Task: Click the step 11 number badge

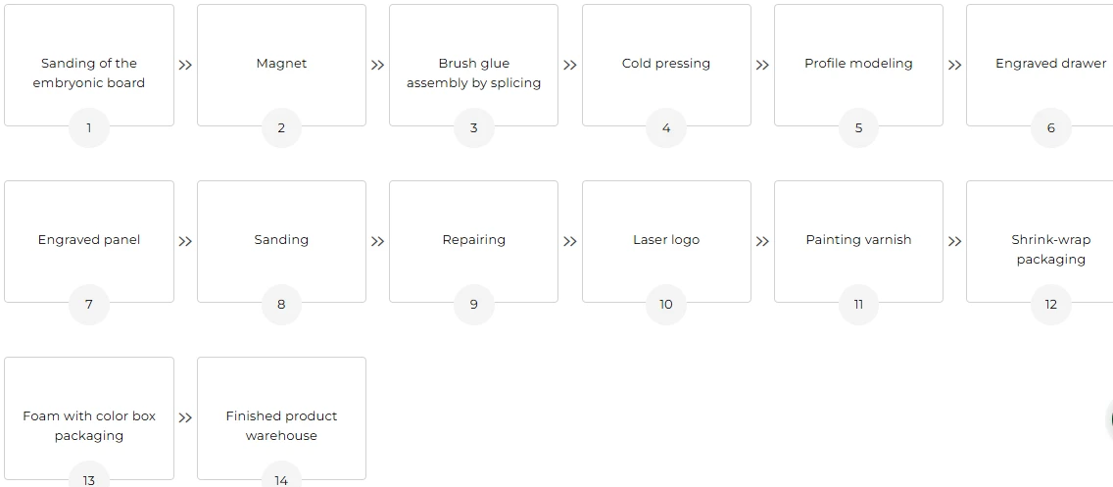Action: click(858, 304)
